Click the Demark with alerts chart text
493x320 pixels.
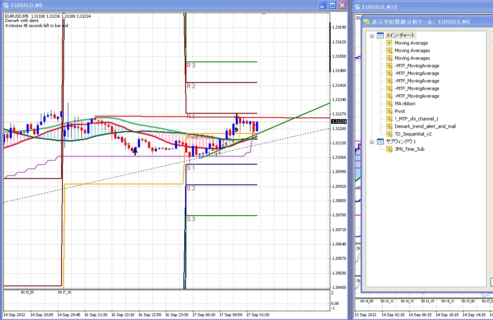22,20
